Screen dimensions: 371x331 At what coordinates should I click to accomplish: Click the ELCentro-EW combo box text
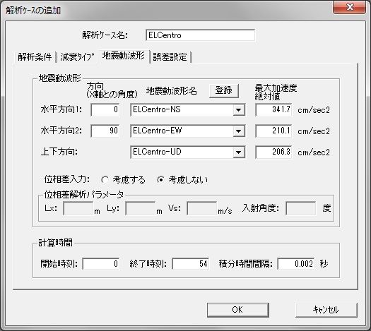coord(158,131)
